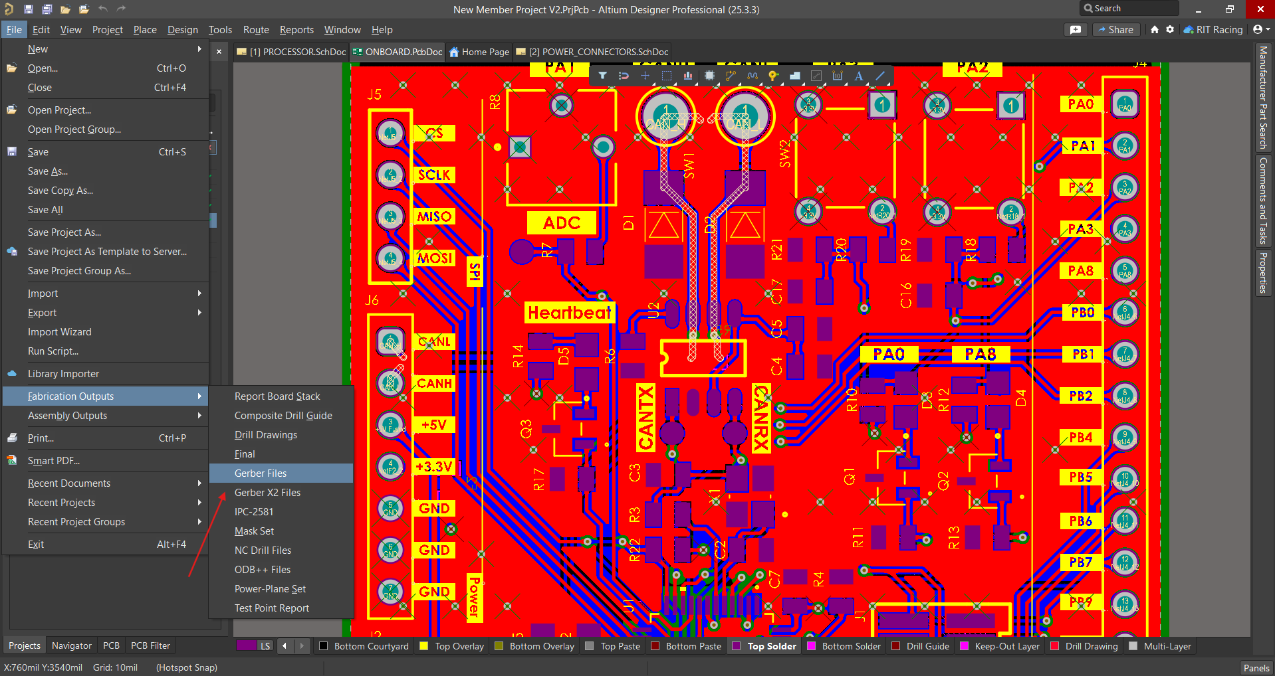The width and height of the screenshot is (1275, 676).
Task: Expand the Export submenu
Action: pyautogui.click(x=106, y=313)
